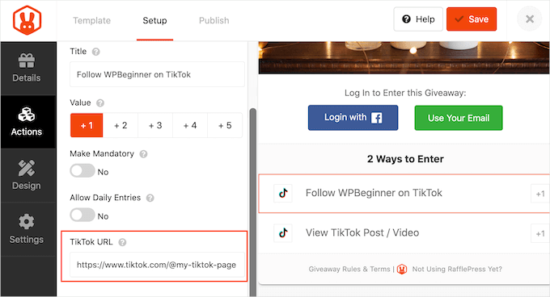Click the RafflePress rabbit logo

(27, 20)
